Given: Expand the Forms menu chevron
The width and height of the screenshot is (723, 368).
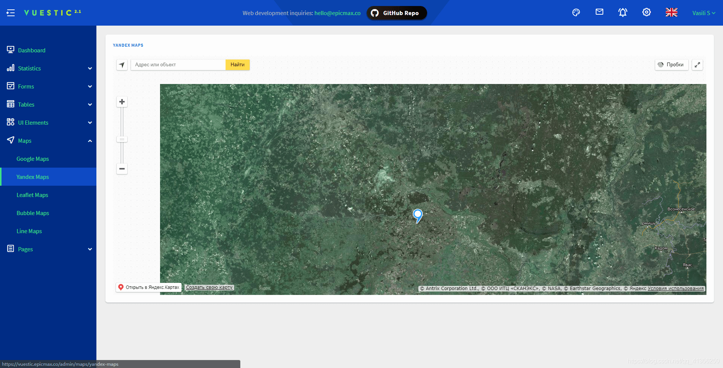Looking at the screenshot, I should point(90,86).
